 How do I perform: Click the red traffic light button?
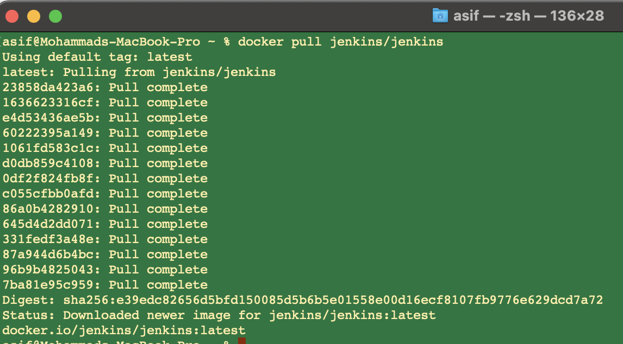pos(13,16)
